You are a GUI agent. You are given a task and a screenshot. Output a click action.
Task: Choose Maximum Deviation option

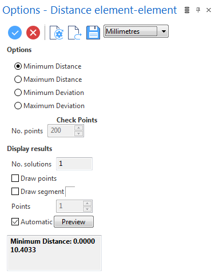tap(18, 106)
